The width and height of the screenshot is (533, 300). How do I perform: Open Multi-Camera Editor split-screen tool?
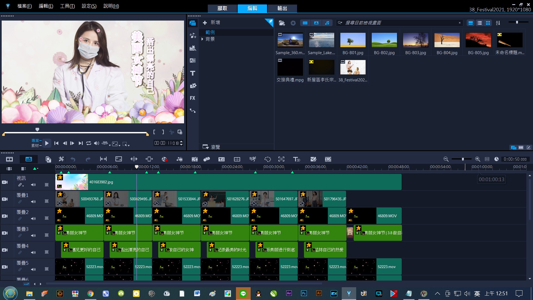(x=237, y=159)
